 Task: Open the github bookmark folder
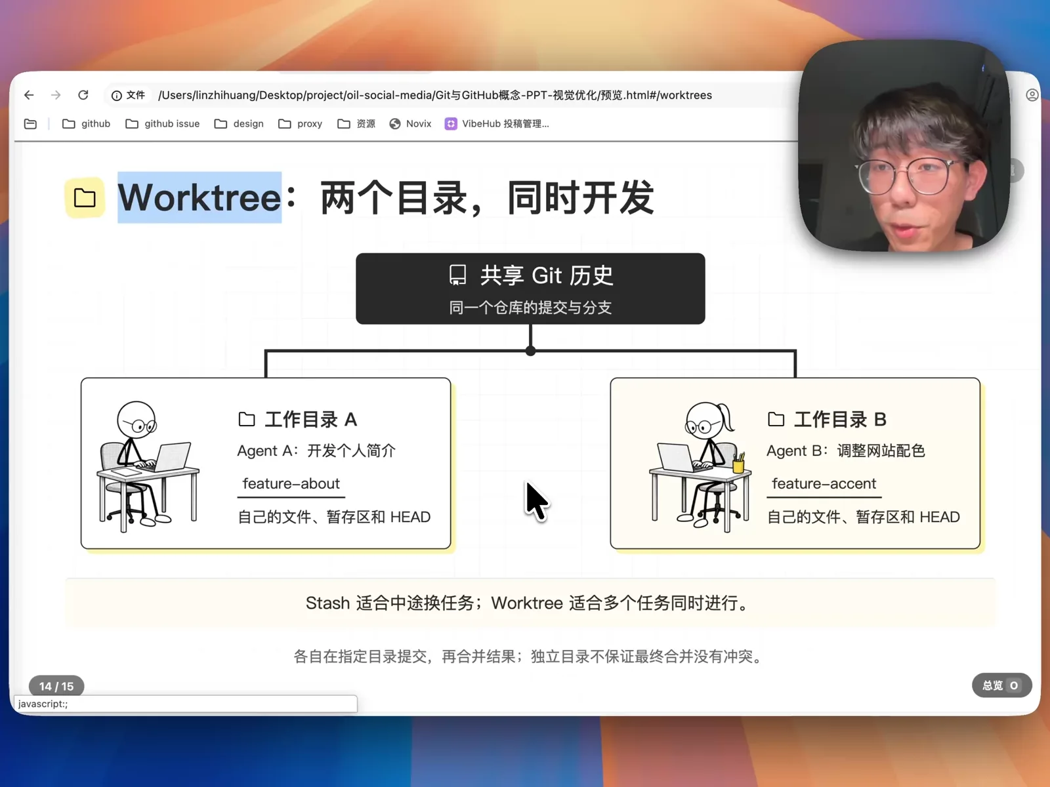pos(86,124)
